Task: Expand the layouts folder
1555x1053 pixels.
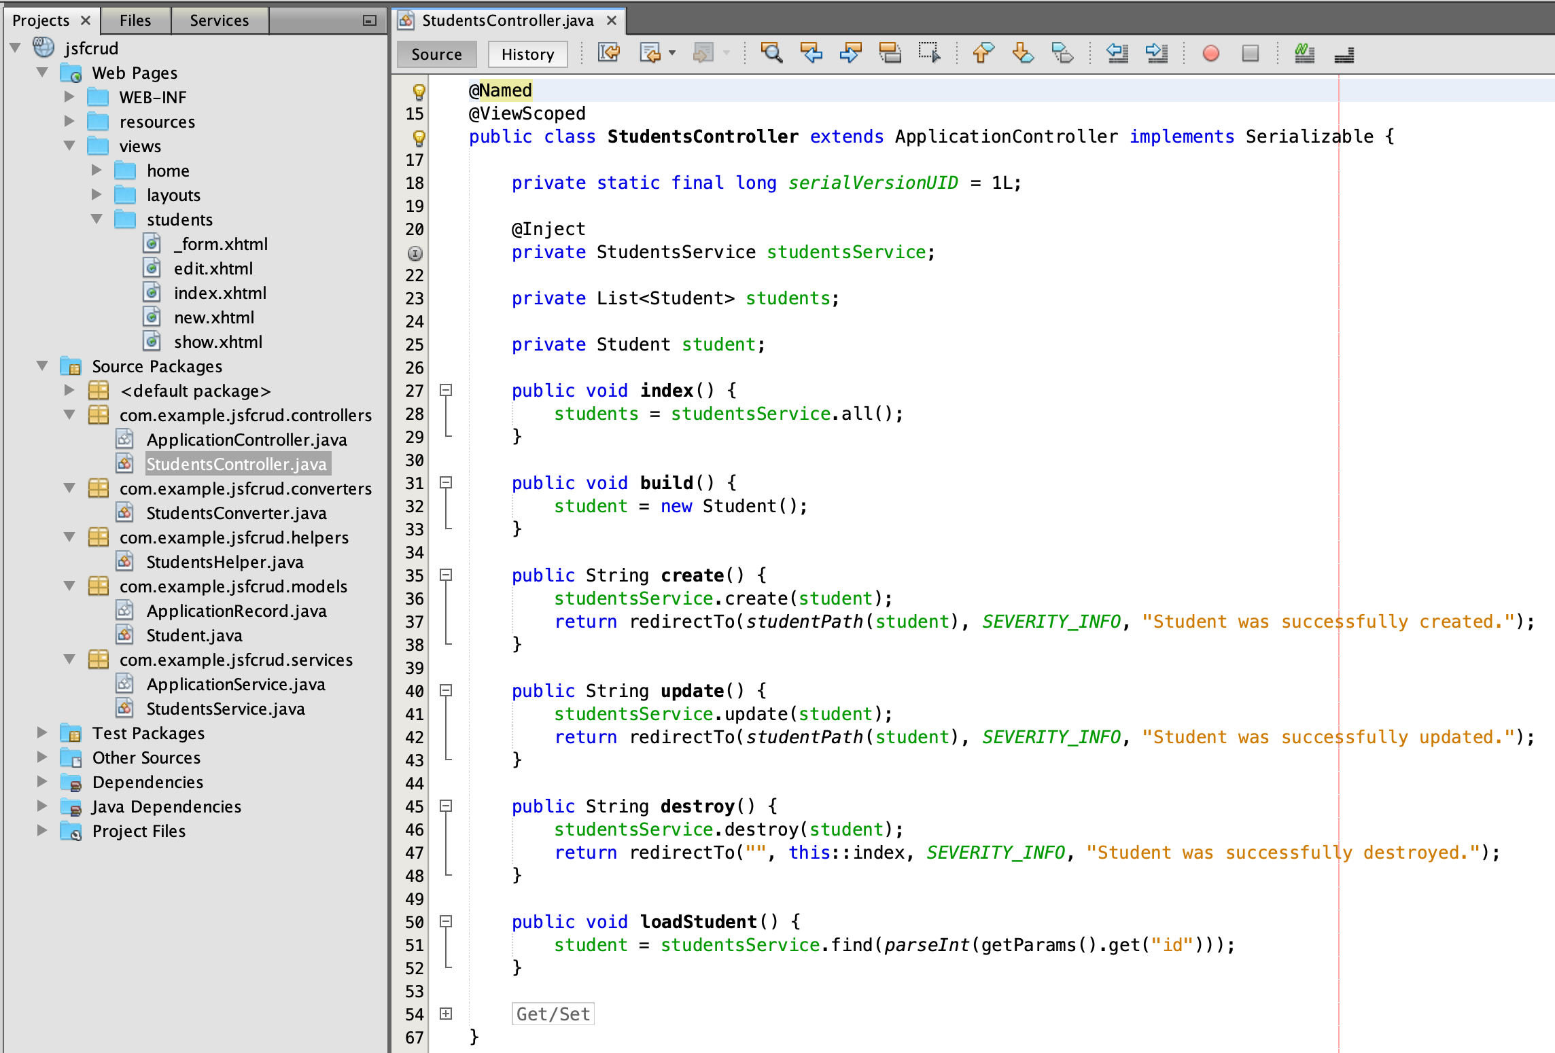Action: 97,194
